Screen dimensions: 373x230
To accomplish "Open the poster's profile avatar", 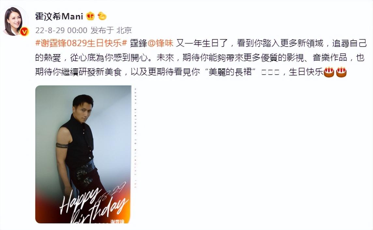I will pos(15,21).
